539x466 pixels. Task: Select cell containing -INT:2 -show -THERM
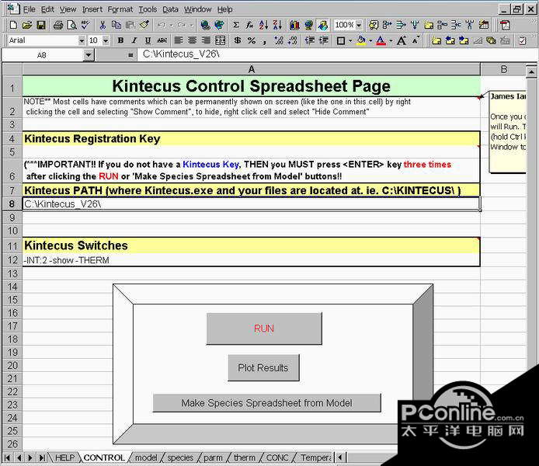(251, 260)
